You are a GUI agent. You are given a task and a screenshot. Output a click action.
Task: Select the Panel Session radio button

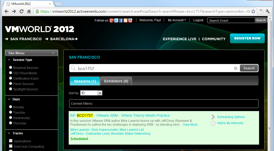(x=11, y=83)
